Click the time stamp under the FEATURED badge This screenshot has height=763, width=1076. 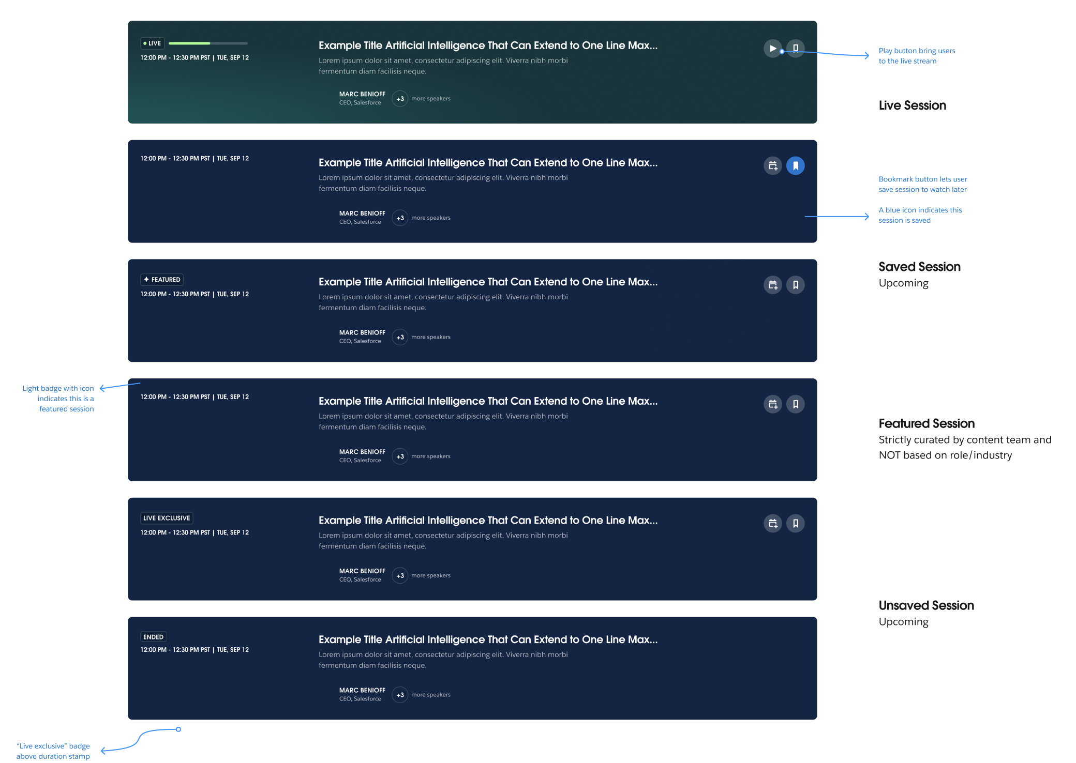(x=195, y=294)
